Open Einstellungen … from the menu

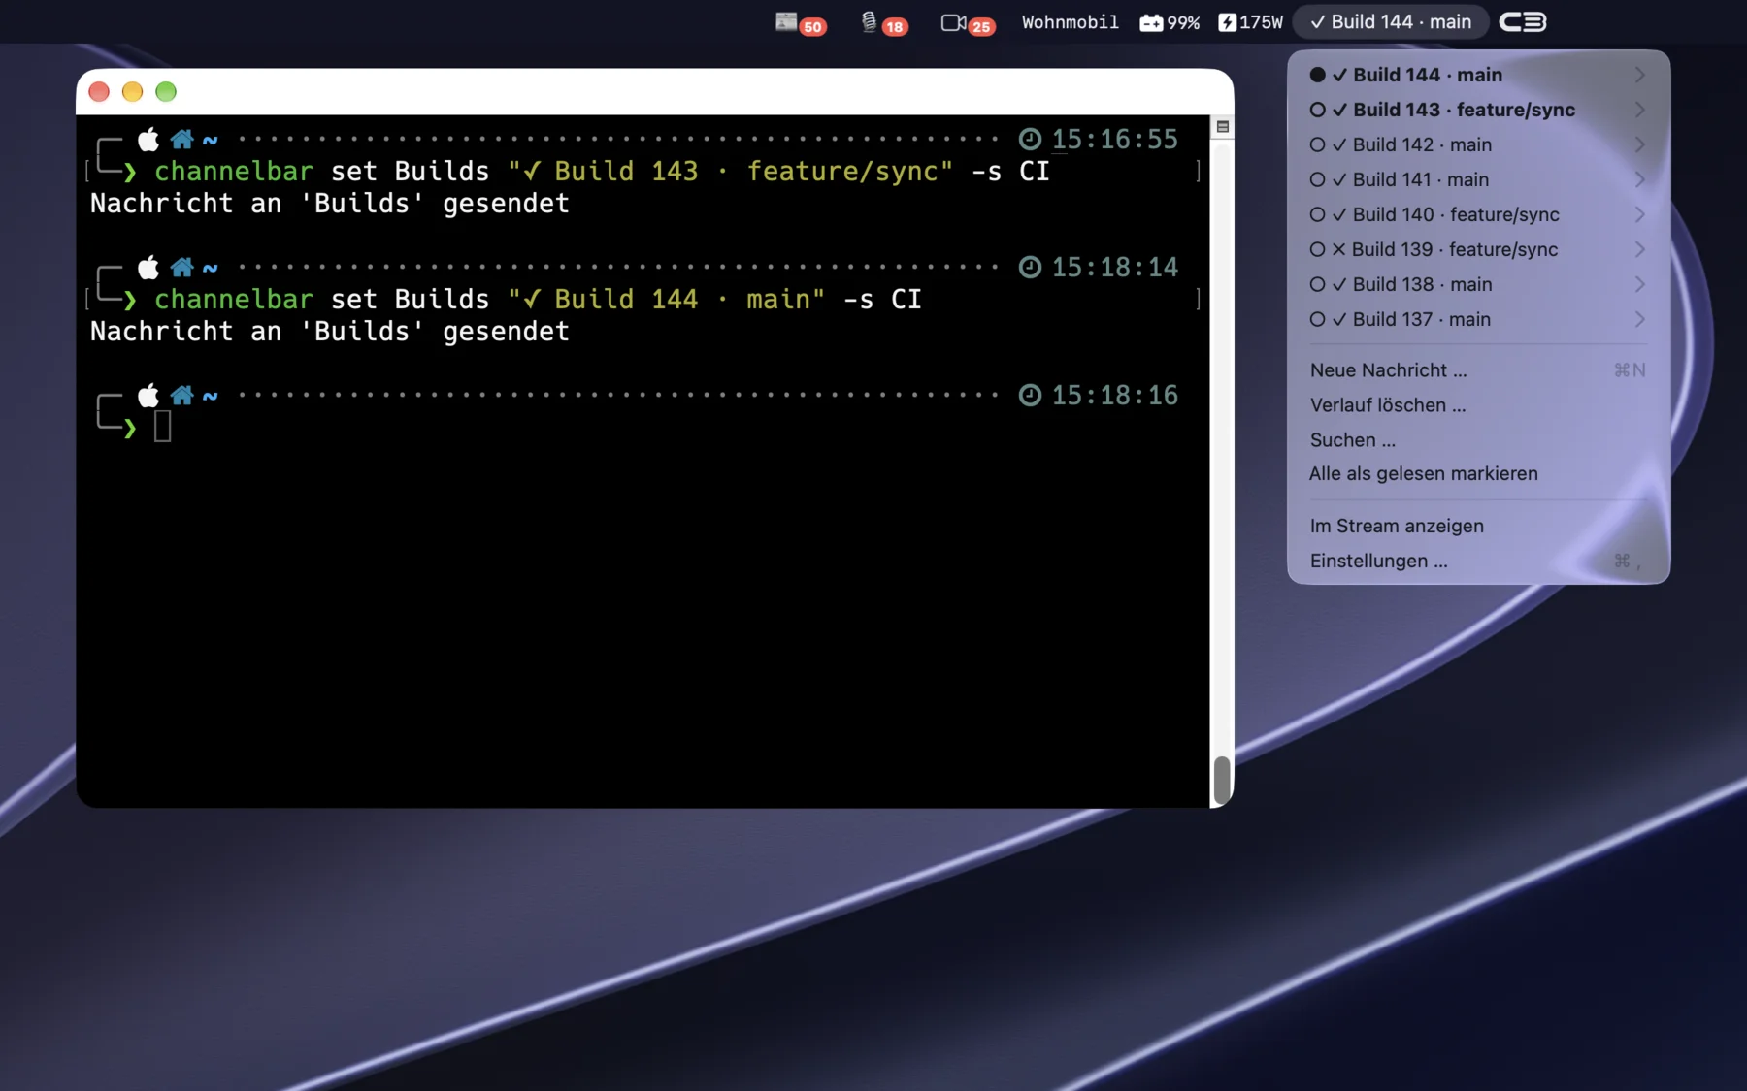1478,561
